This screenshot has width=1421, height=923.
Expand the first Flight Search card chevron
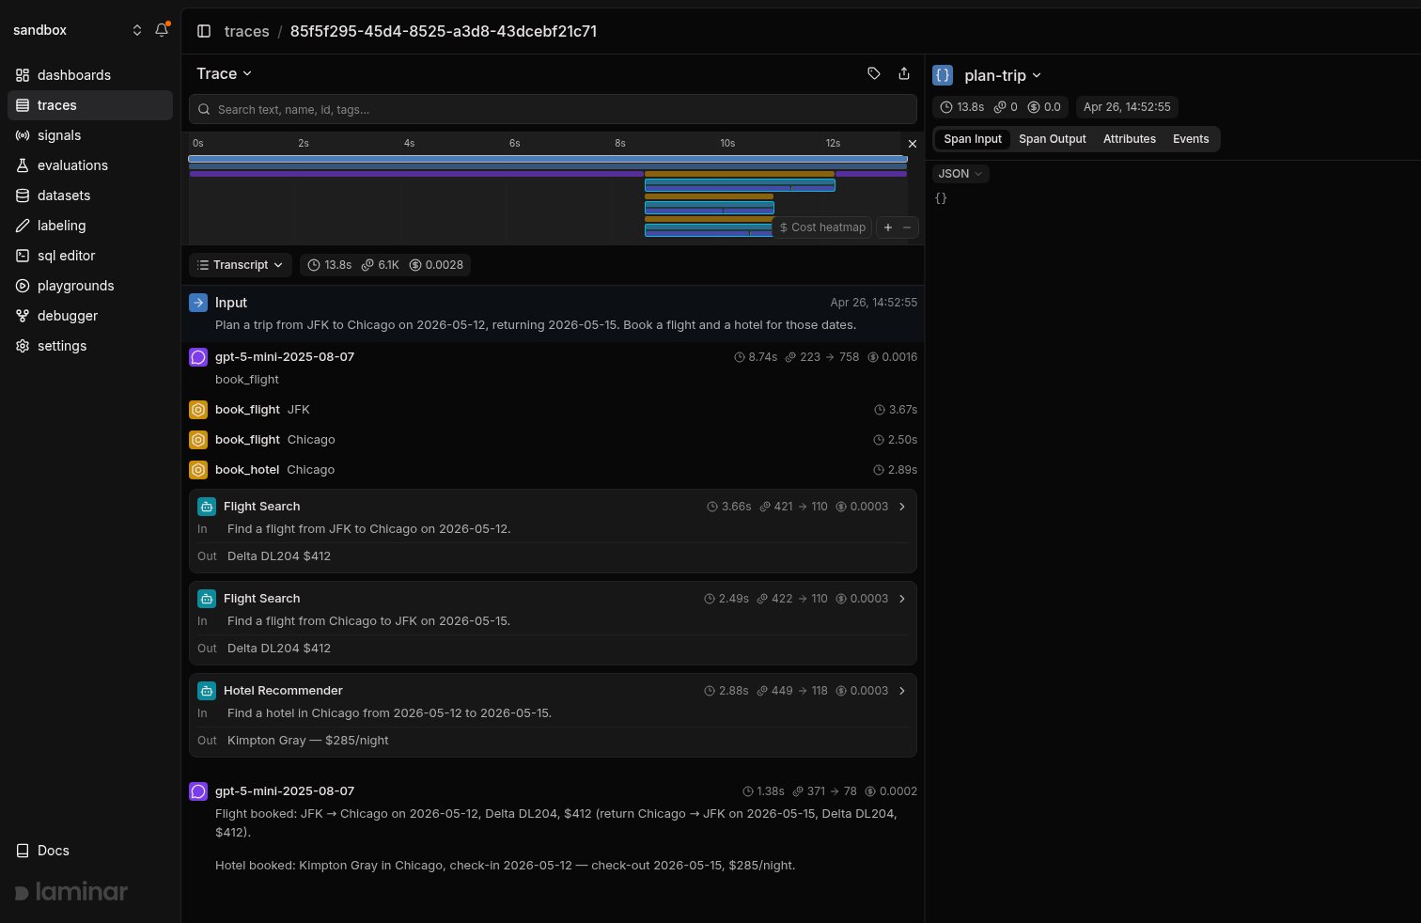(x=902, y=507)
